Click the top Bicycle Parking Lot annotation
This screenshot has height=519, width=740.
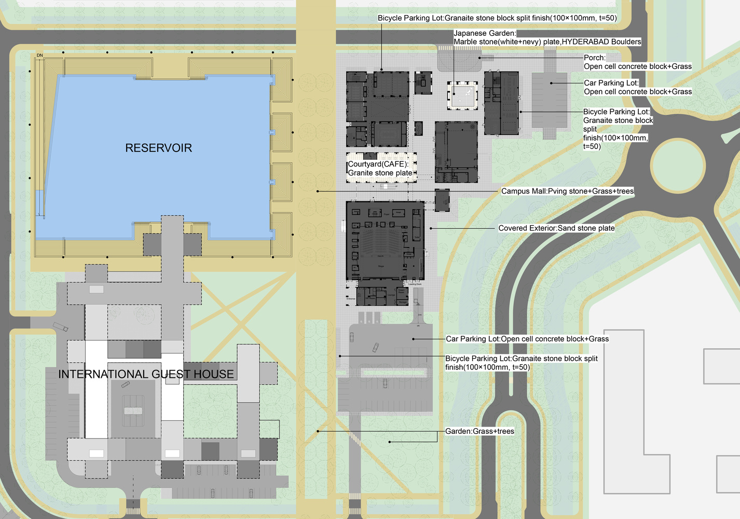pos(497,18)
